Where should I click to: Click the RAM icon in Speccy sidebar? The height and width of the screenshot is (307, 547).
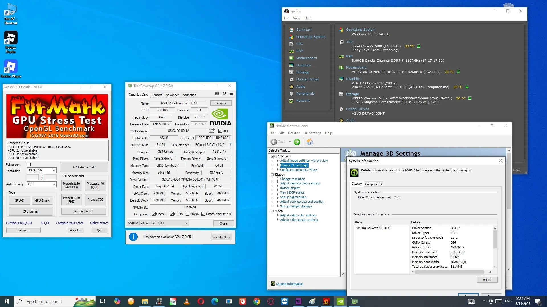coord(291,51)
